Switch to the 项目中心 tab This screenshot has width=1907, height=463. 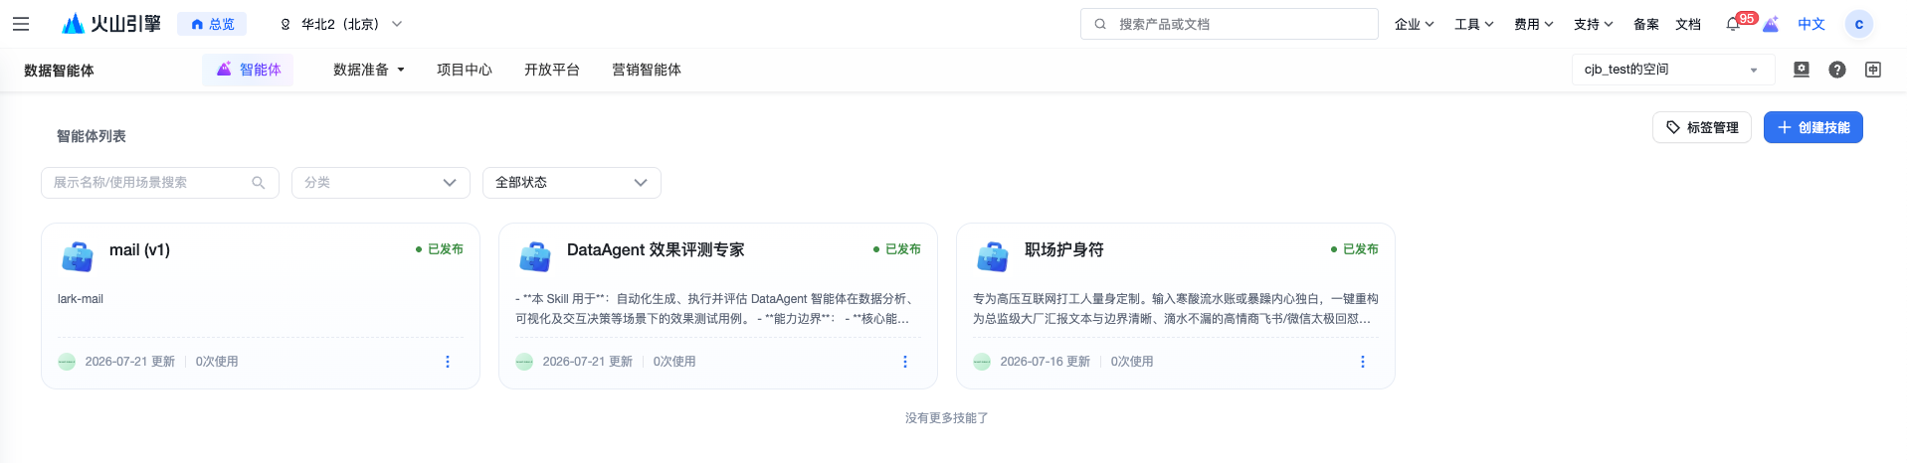[x=465, y=70]
